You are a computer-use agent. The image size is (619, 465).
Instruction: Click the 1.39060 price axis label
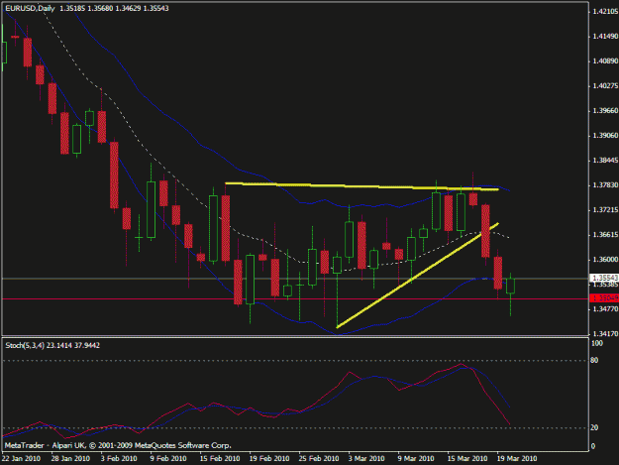point(605,136)
